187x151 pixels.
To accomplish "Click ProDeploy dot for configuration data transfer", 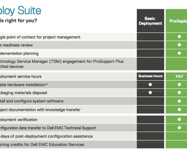I will pyautogui.click(x=179, y=128).
